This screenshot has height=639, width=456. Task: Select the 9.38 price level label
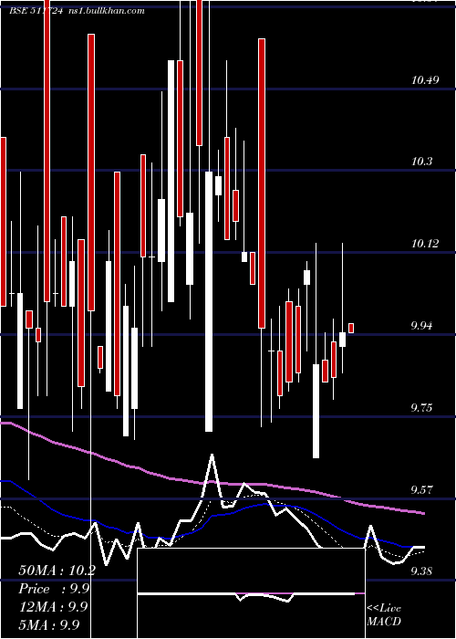coord(423,571)
